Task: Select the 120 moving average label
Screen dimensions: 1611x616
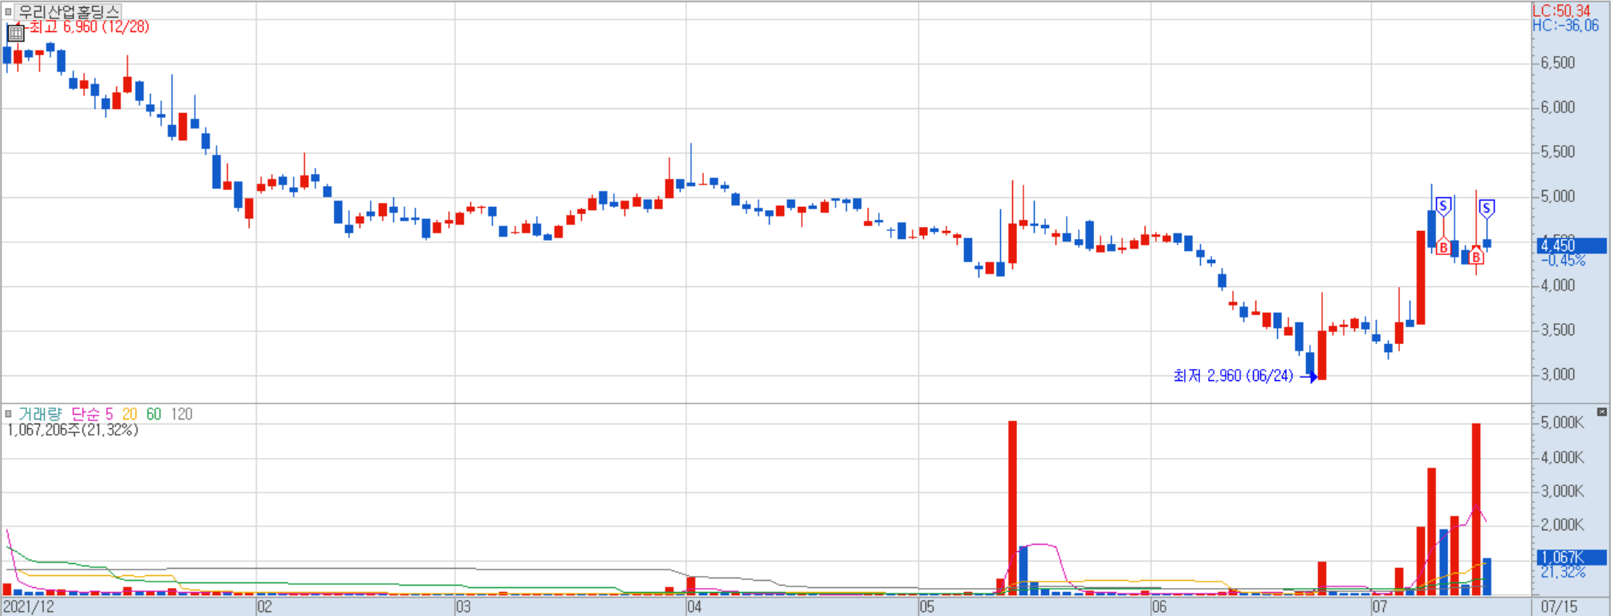Action: tap(182, 414)
